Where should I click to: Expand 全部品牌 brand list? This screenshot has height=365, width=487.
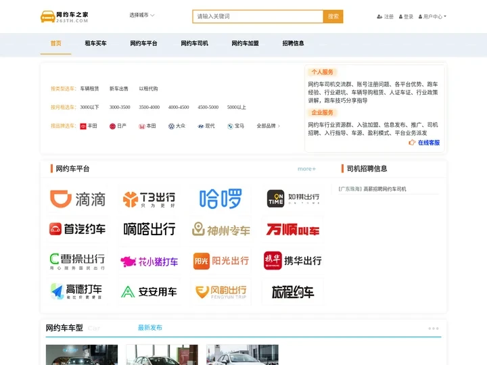click(x=269, y=126)
